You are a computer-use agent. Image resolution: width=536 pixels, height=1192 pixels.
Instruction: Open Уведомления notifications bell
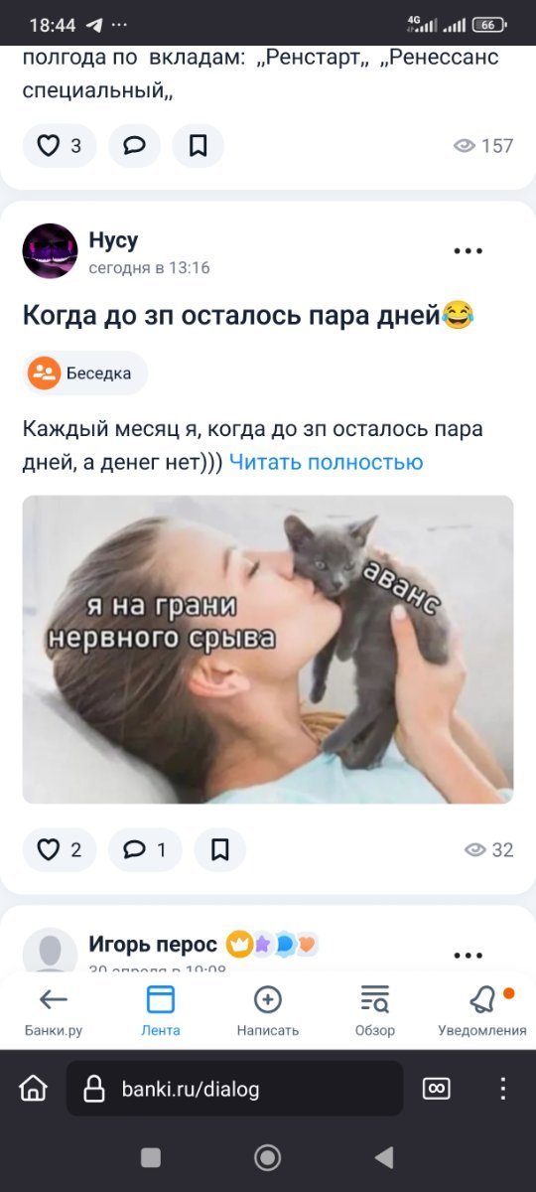pos(482,1011)
